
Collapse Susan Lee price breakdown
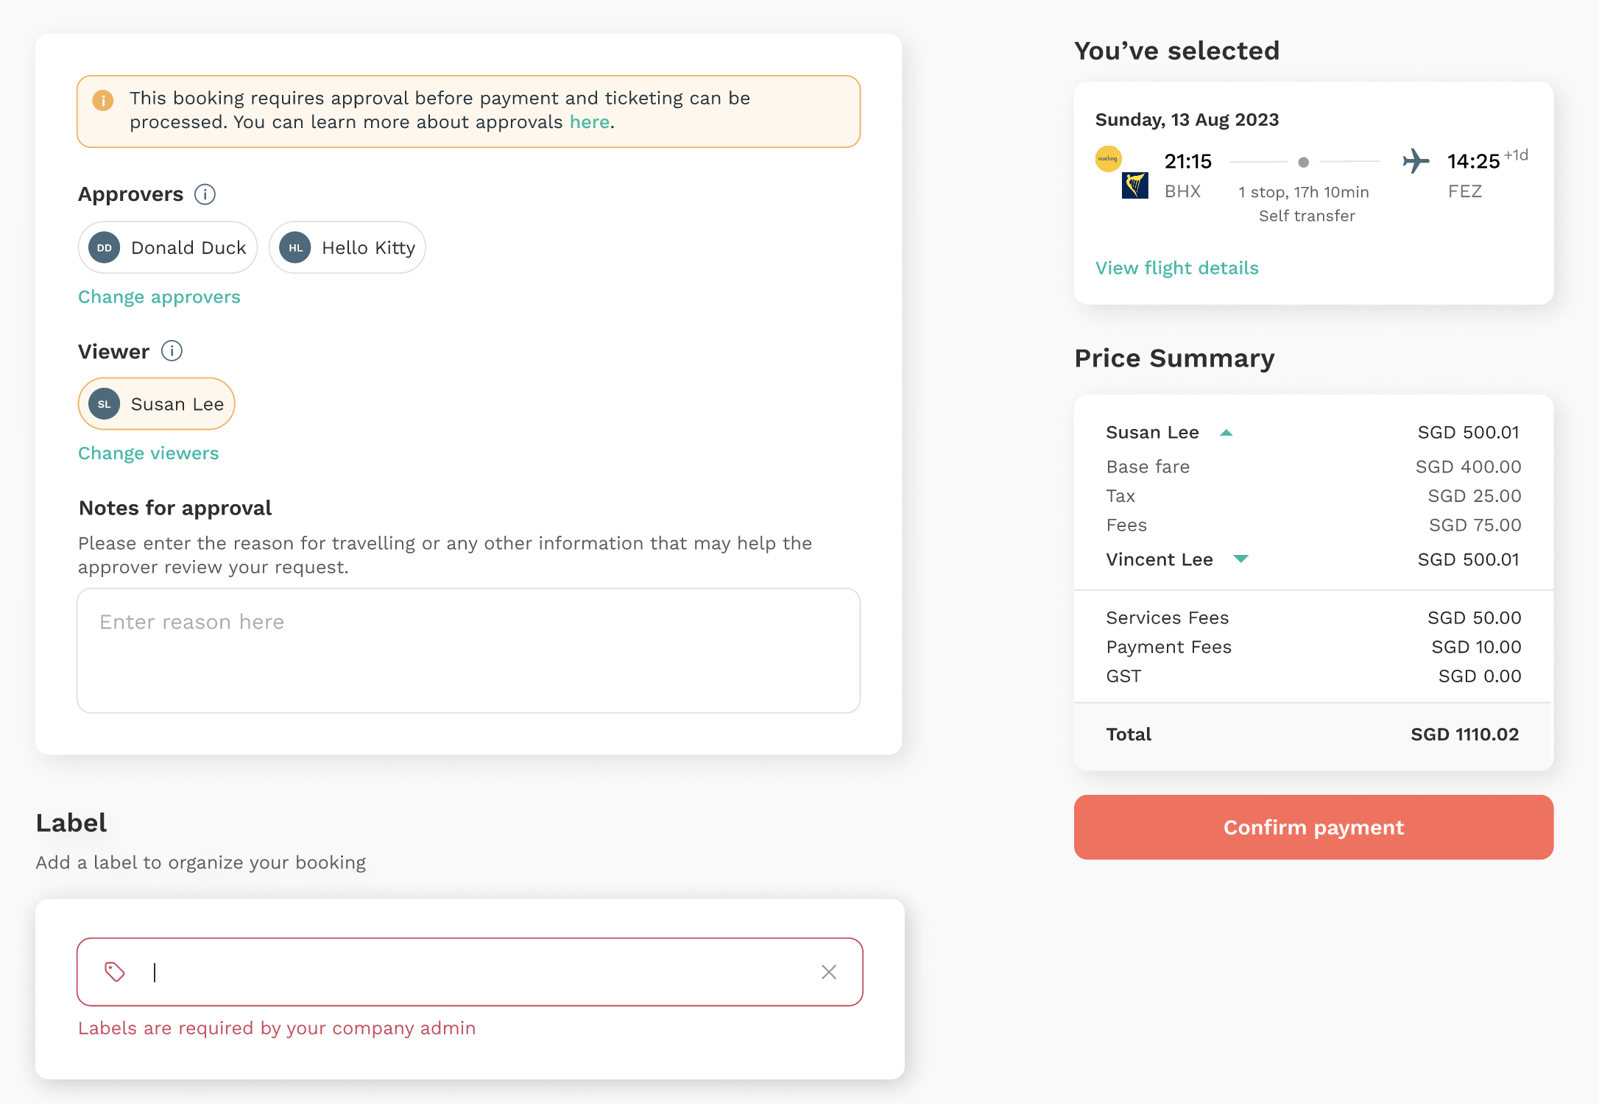pos(1226,433)
